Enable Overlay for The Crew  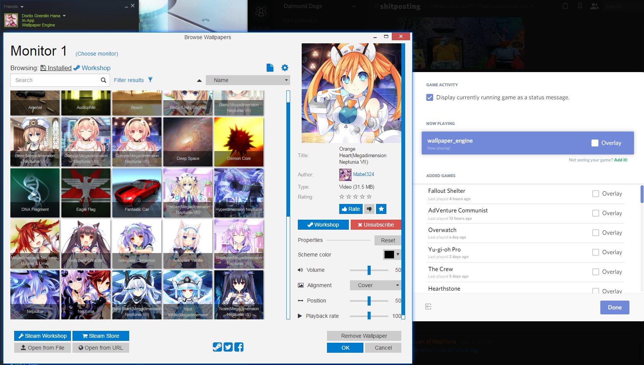click(x=596, y=272)
